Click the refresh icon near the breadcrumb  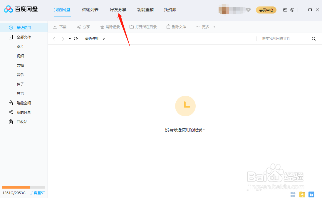pos(76,38)
